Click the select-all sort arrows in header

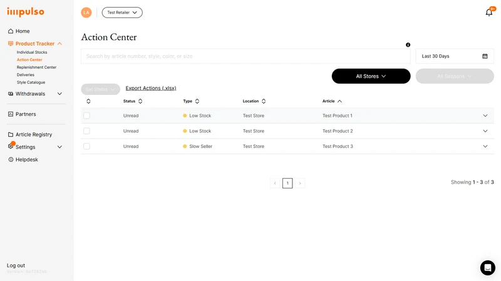[88, 101]
